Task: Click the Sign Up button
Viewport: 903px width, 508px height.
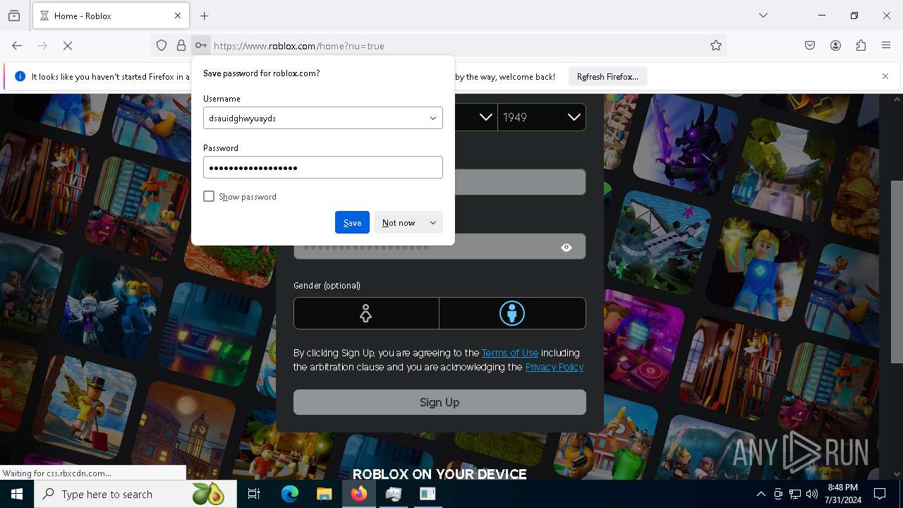Action: click(x=440, y=402)
